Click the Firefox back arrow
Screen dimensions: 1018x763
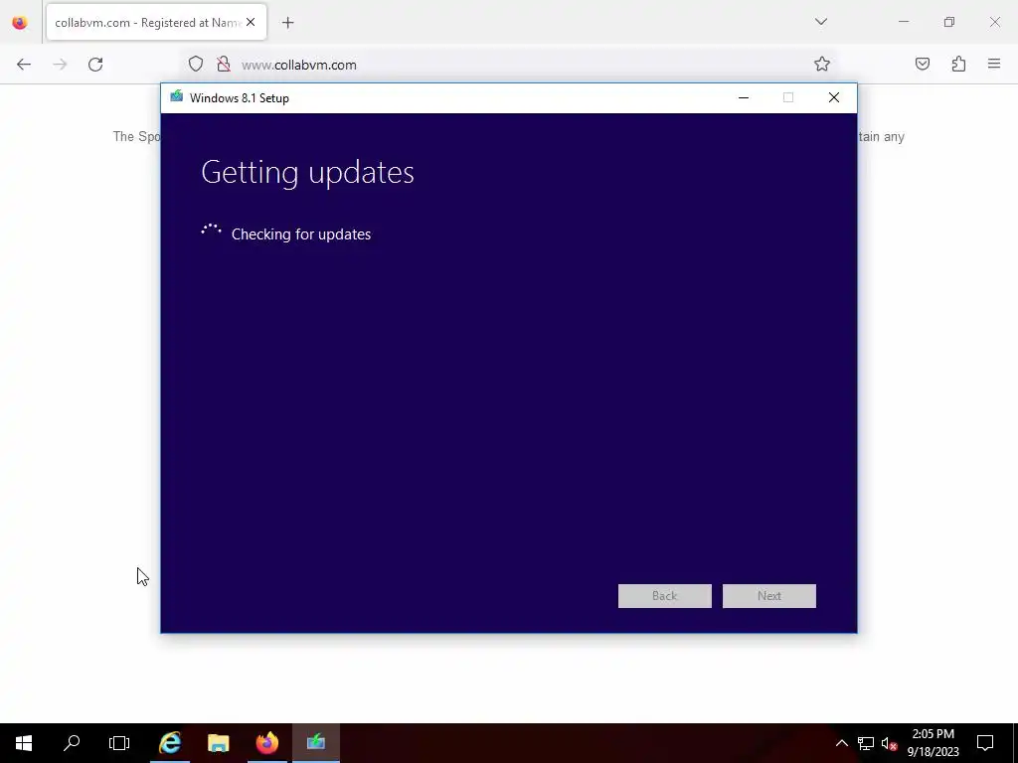click(x=24, y=65)
